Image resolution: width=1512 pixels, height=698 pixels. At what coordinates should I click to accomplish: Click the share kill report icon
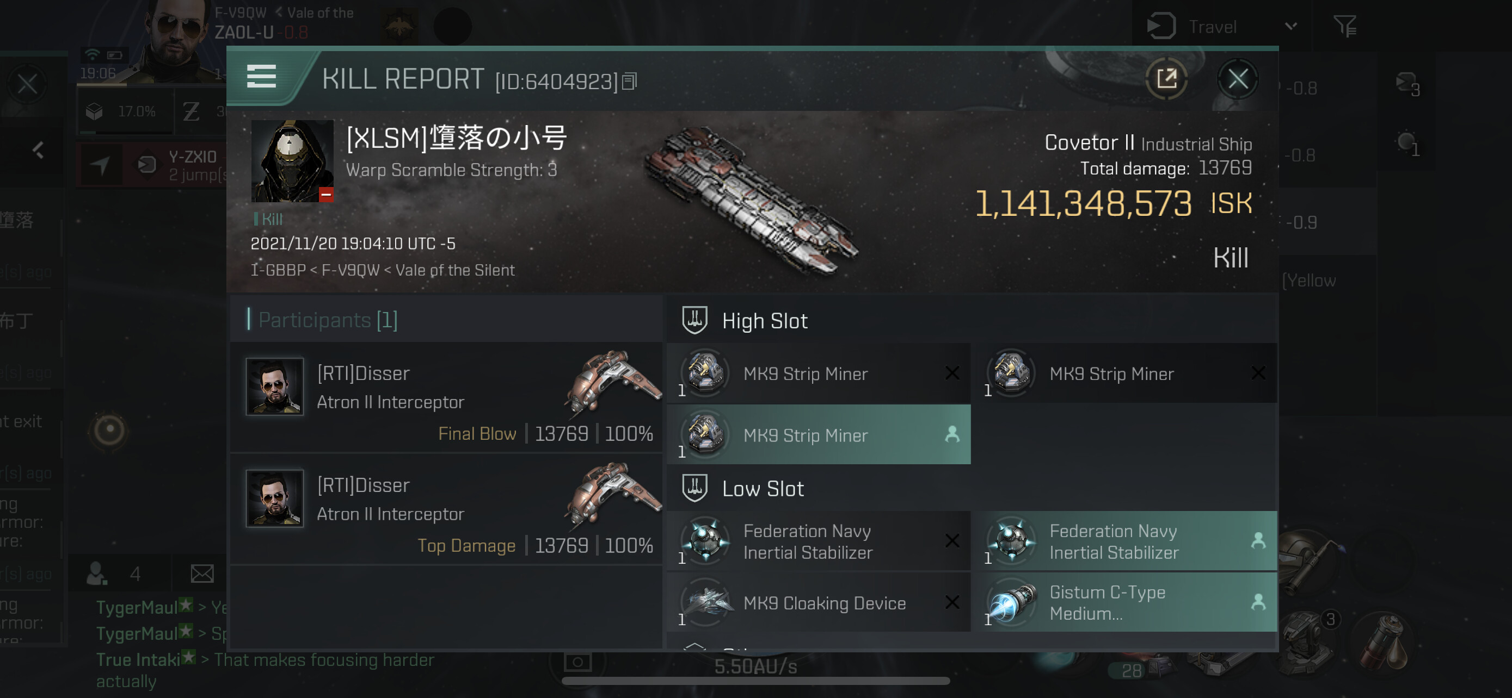coord(1166,78)
